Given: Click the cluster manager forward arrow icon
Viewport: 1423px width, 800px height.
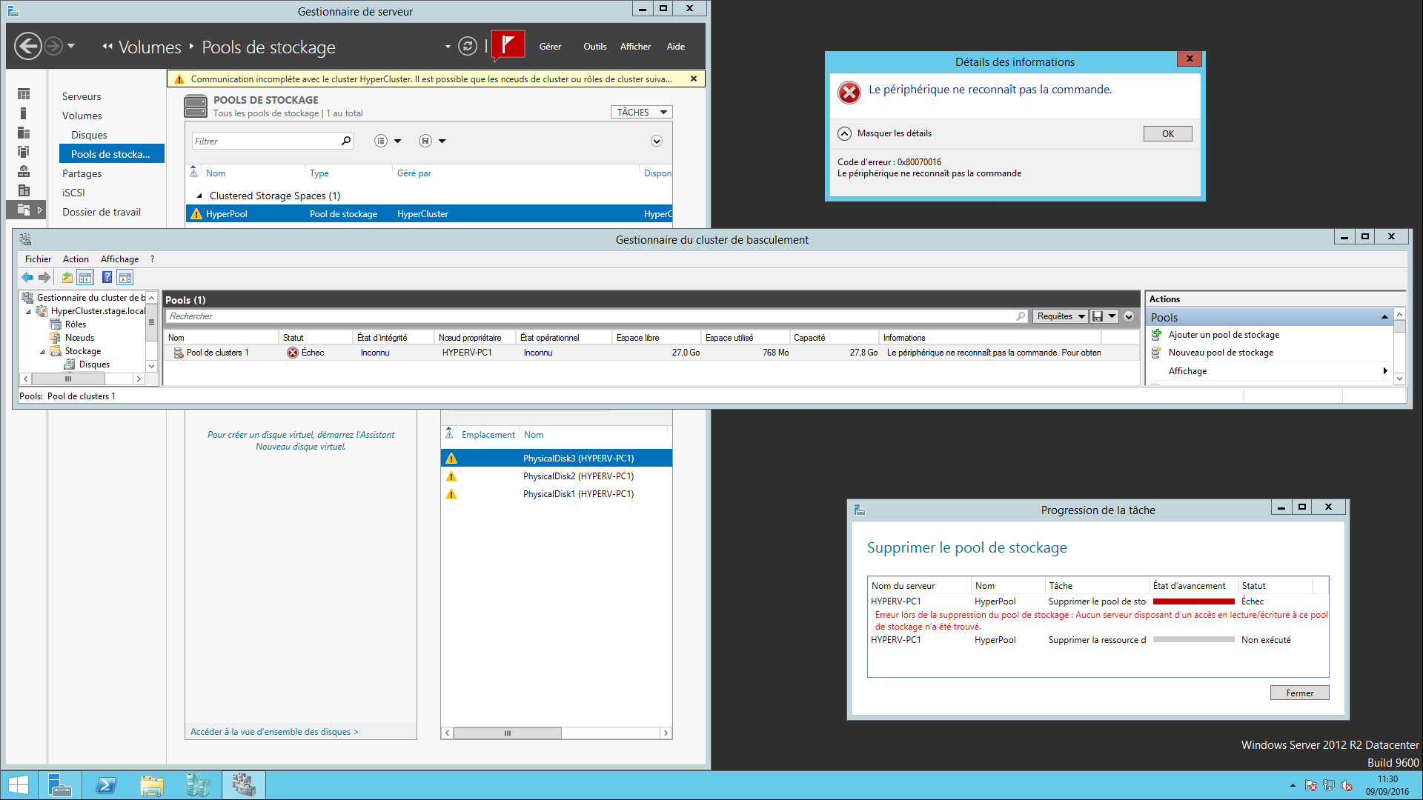Looking at the screenshot, I should tap(44, 277).
